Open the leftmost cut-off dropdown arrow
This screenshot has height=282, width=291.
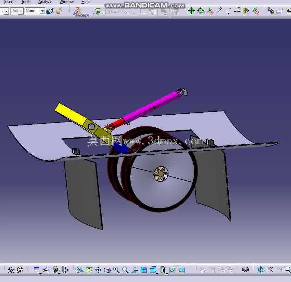pyautogui.click(x=6, y=11)
